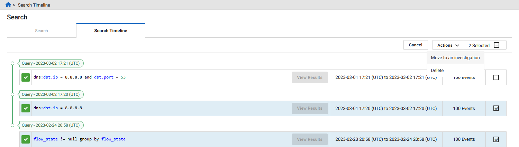
Task: Click the deselect-all icon next to 2 Selected
Action: pos(497,45)
